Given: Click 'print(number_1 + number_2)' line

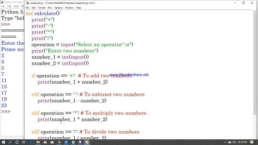Looking at the screenshot, I should click(73, 82).
